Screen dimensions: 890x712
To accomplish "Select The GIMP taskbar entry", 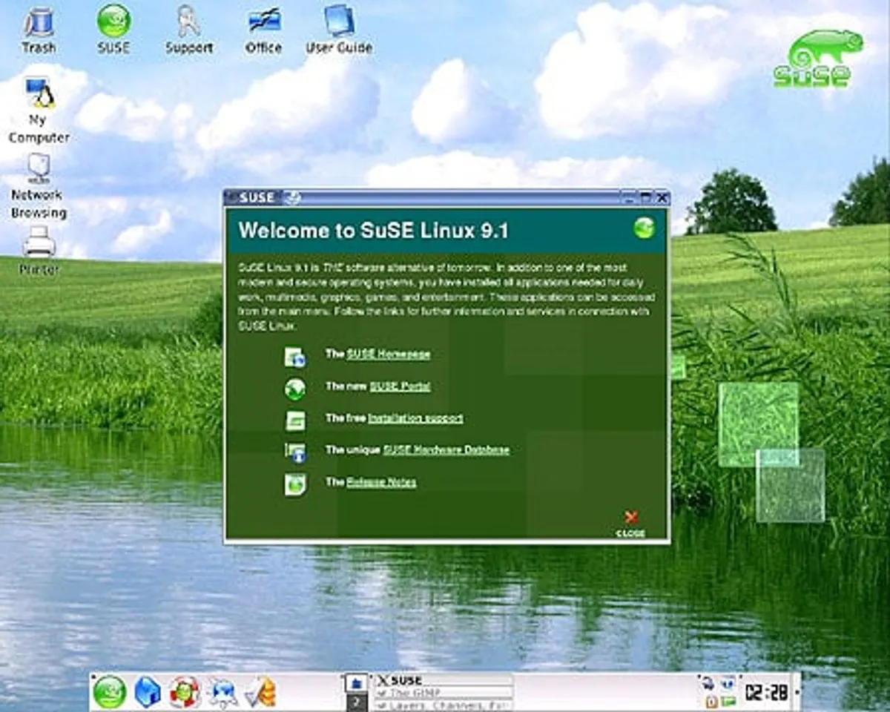I will [x=444, y=693].
